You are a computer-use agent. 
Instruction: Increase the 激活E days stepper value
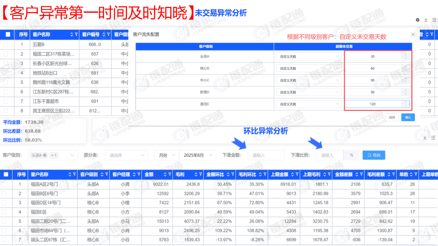405,102
